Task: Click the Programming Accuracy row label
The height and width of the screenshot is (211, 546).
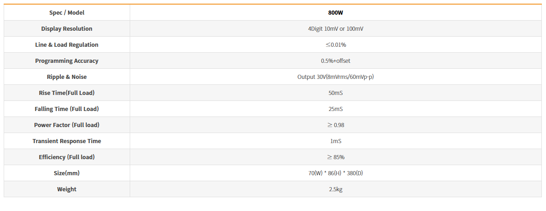Action: coord(67,61)
